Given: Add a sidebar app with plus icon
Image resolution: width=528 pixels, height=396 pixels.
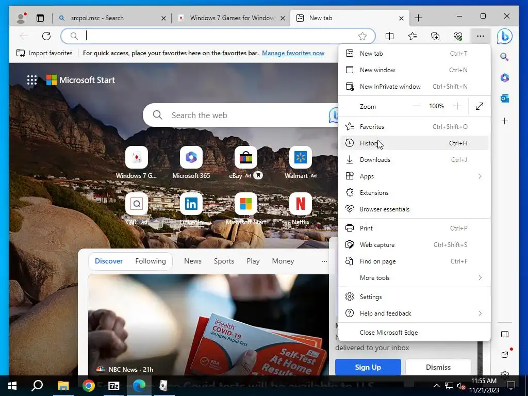Looking at the screenshot, I should (x=504, y=121).
